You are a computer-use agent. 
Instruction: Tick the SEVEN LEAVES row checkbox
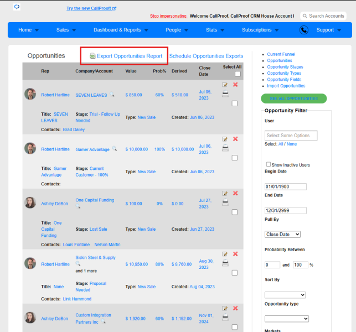(x=235, y=103)
